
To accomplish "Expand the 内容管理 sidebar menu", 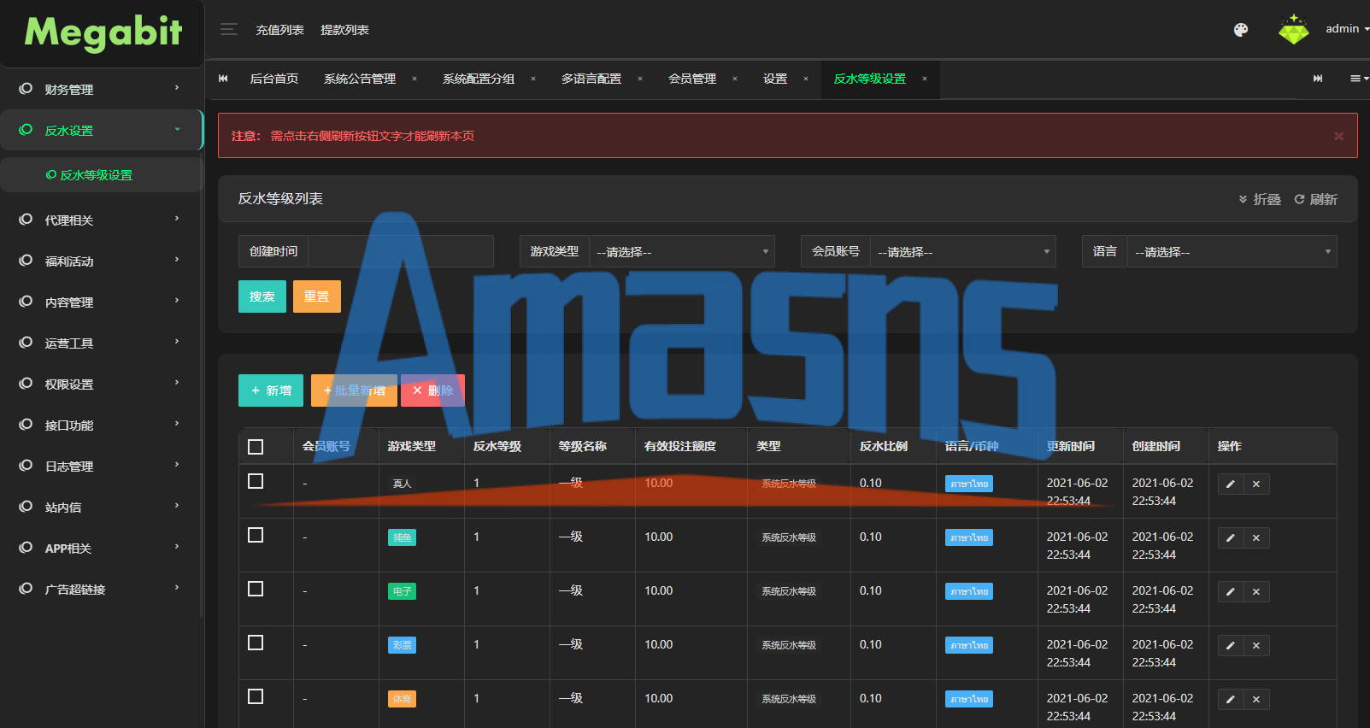I will [102, 302].
